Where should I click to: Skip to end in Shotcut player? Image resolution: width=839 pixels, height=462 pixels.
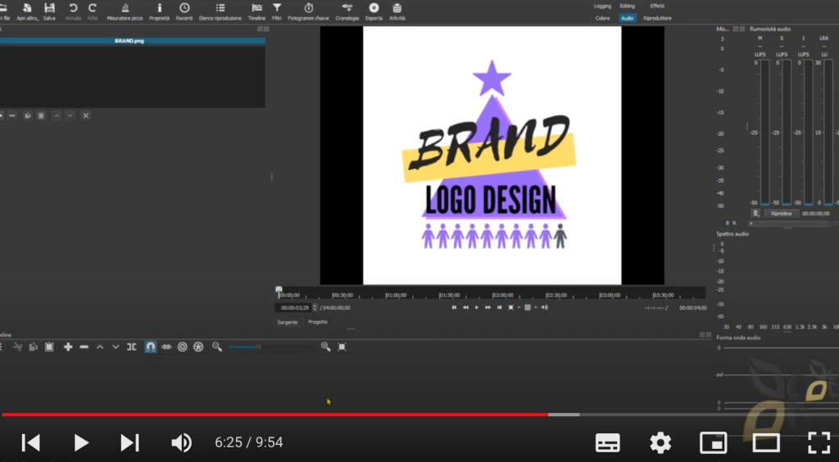[499, 307]
